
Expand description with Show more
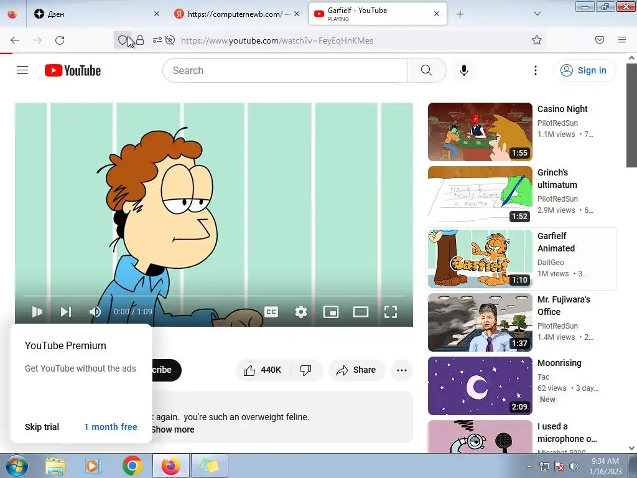tap(173, 429)
